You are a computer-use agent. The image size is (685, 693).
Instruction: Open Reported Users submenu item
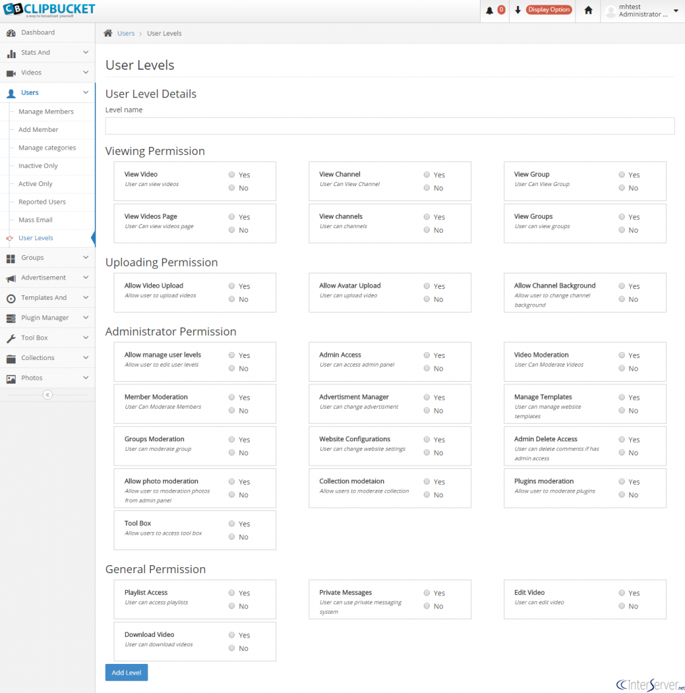coord(42,202)
